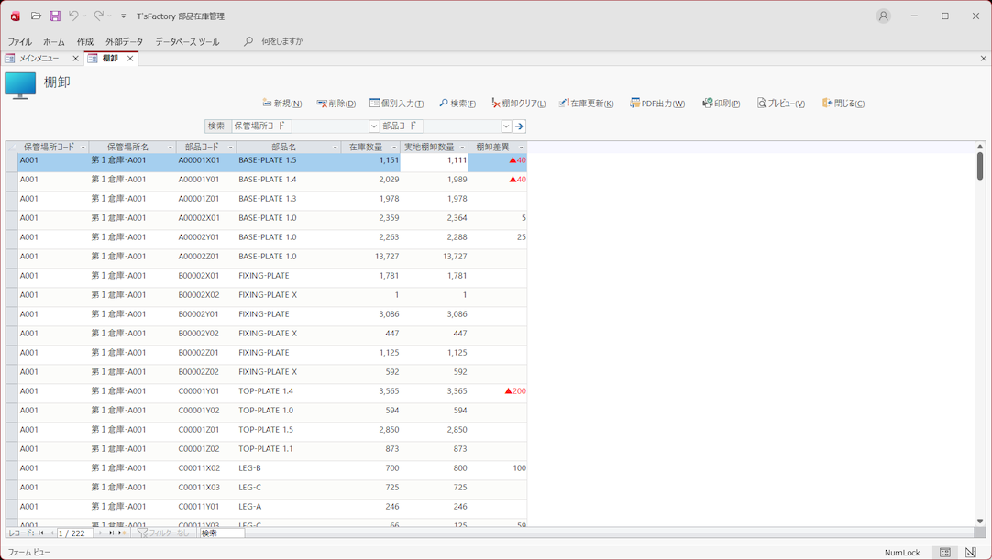Viewport: 992px width, 560px height.
Task: Click the blue arrow search execute button
Action: [520, 126]
